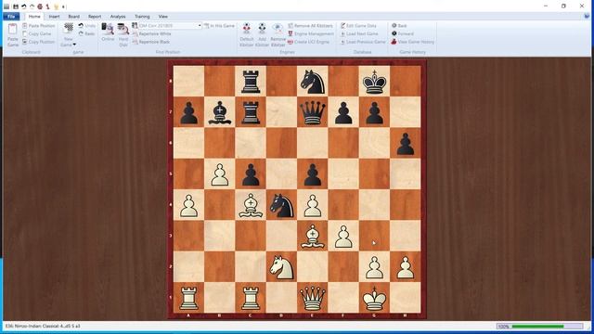Select the black knight on d4
The height and width of the screenshot is (334, 594).
pos(281,205)
